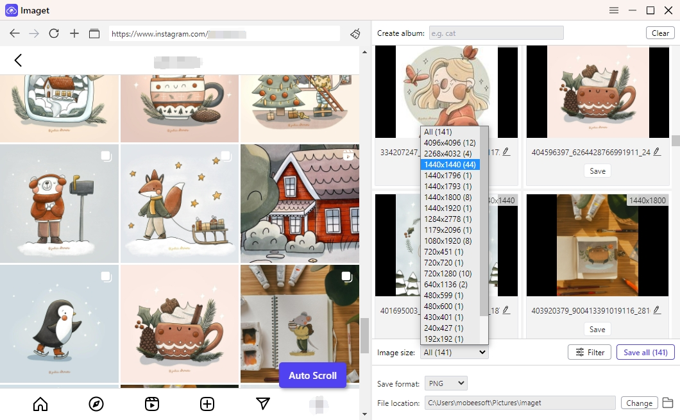
Task: Open the Image size dropdown
Action: (x=454, y=352)
